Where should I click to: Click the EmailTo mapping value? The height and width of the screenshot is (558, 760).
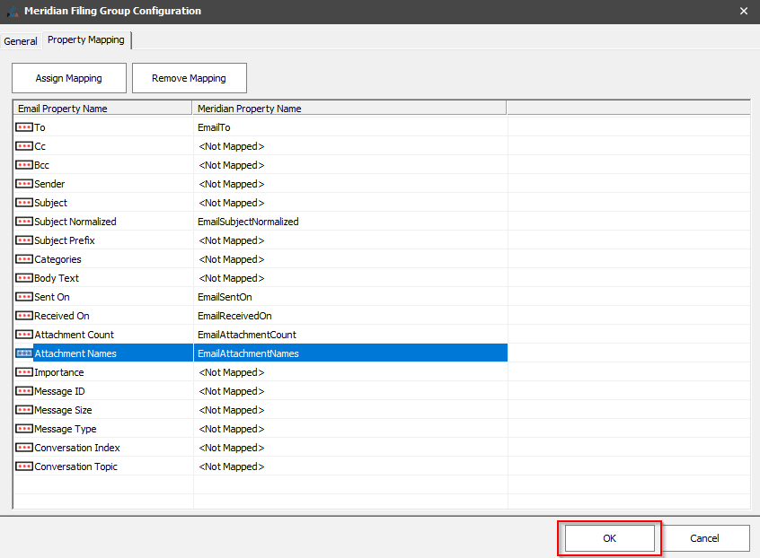pos(214,127)
